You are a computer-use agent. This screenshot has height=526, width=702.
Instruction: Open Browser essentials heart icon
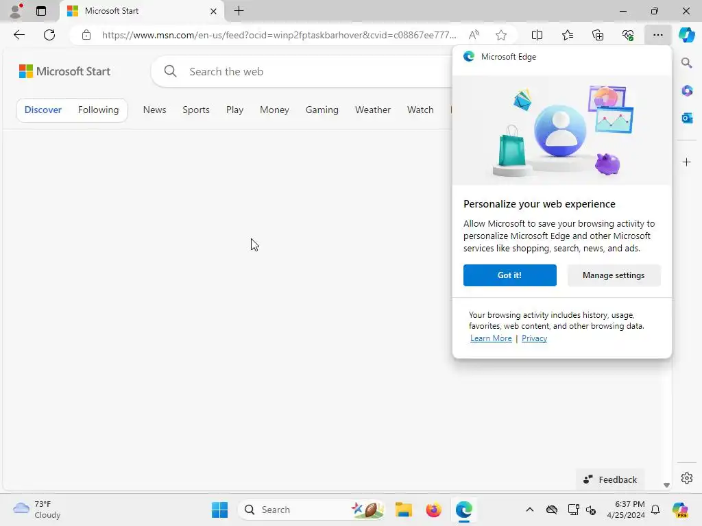(x=628, y=35)
